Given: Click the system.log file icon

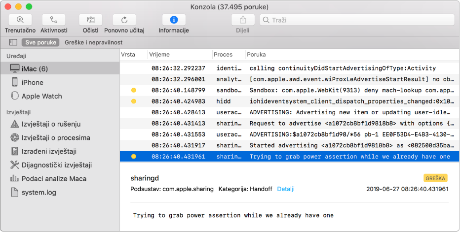Looking at the screenshot, I should 14,192.
